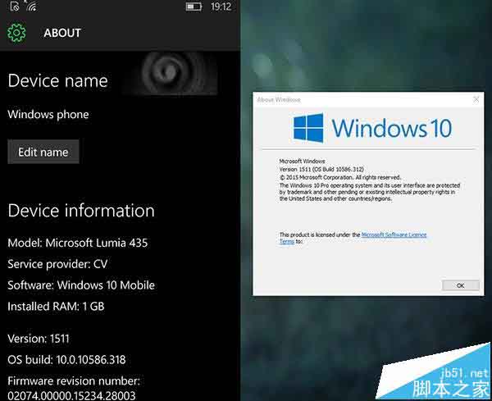Tap the SIM card status icon
This screenshot has width=492, height=401.
pyautogui.click(x=14, y=7)
